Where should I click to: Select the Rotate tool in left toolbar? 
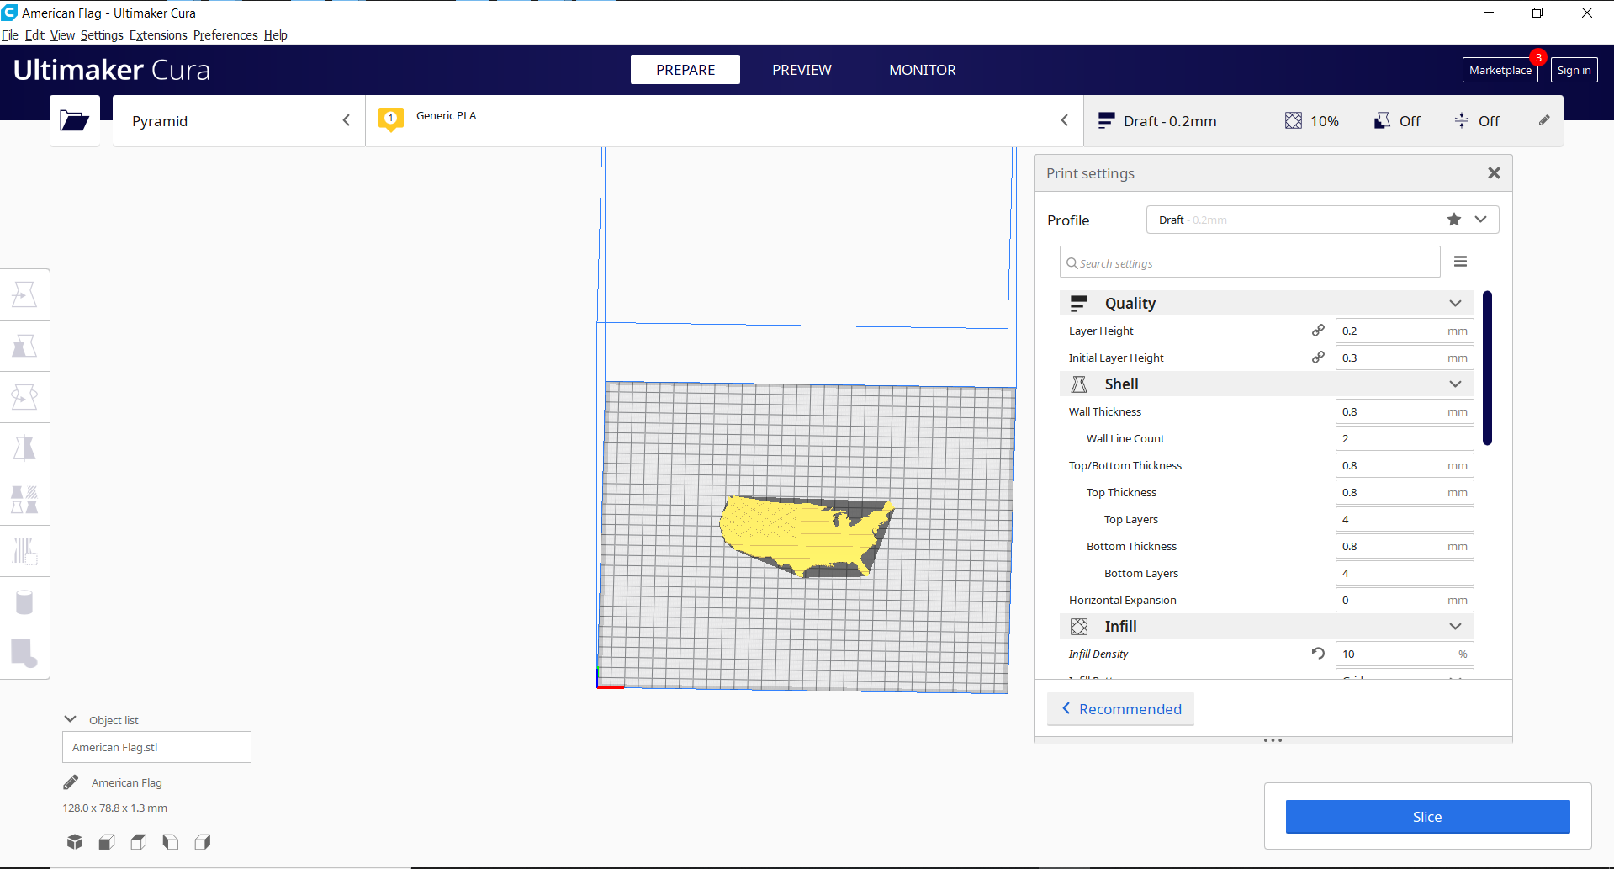[x=24, y=397]
